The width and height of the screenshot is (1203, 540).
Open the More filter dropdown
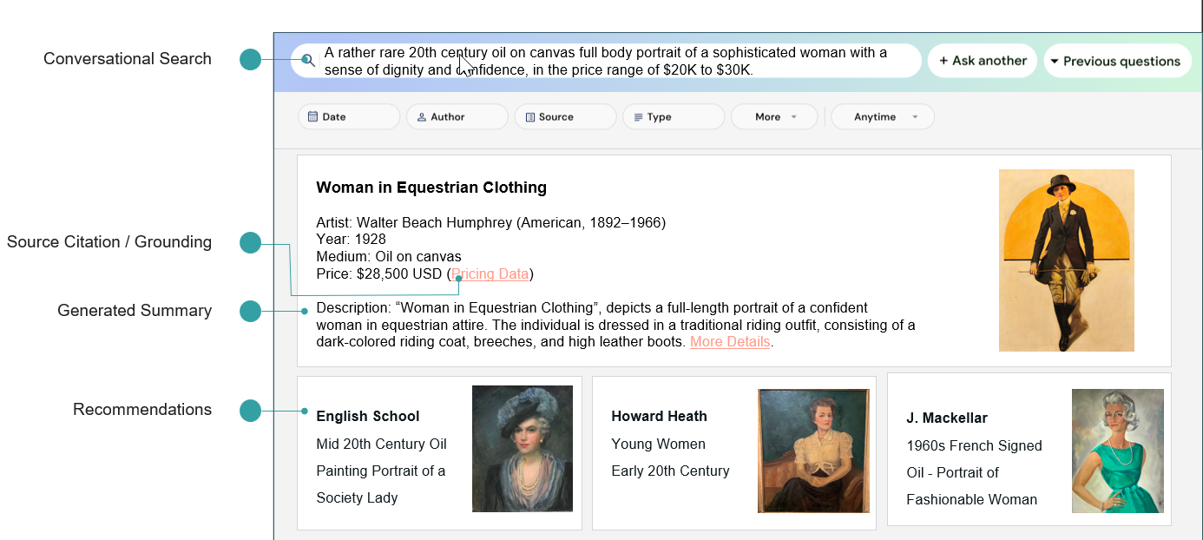(773, 116)
